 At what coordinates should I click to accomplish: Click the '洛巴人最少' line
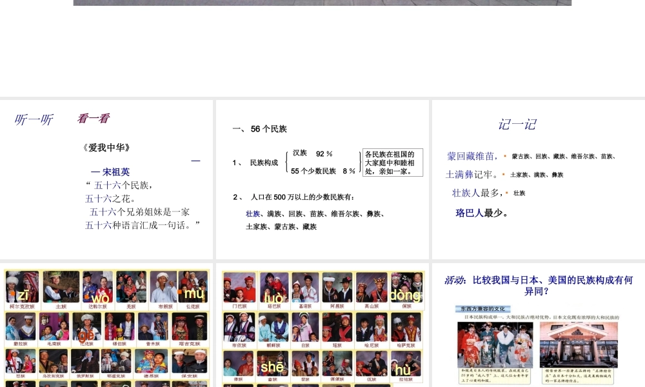(482, 213)
